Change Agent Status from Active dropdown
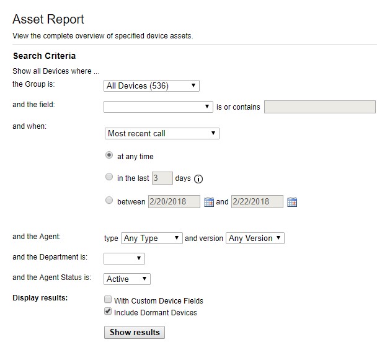 tap(127, 279)
